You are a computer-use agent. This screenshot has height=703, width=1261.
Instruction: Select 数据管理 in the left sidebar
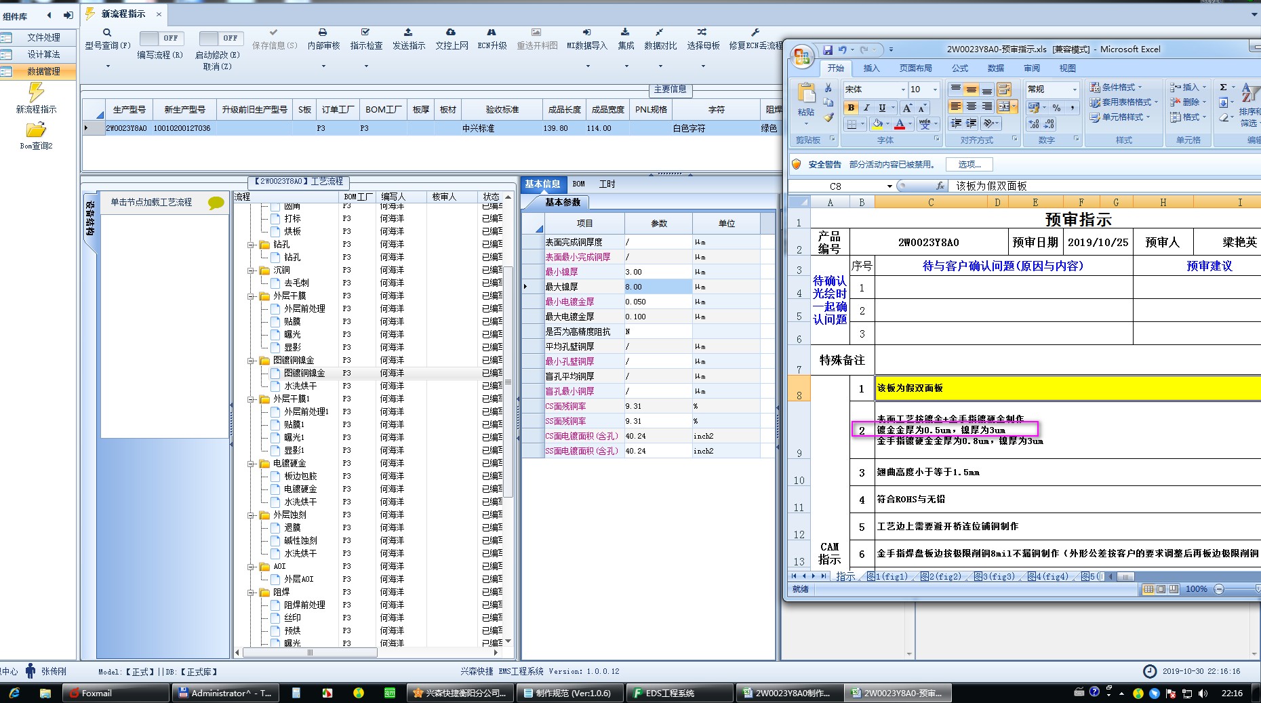tap(43, 71)
